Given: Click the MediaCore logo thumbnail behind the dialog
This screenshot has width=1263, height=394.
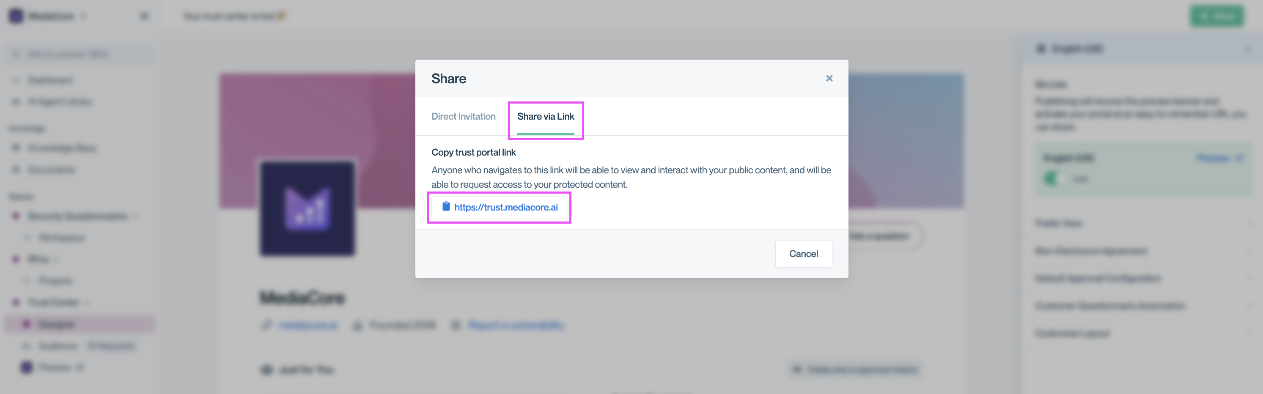Looking at the screenshot, I should pyautogui.click(x=308, y=209).
